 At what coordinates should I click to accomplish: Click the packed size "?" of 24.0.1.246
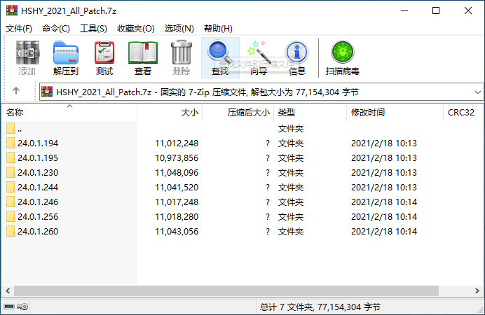click(x=268, y=202)
